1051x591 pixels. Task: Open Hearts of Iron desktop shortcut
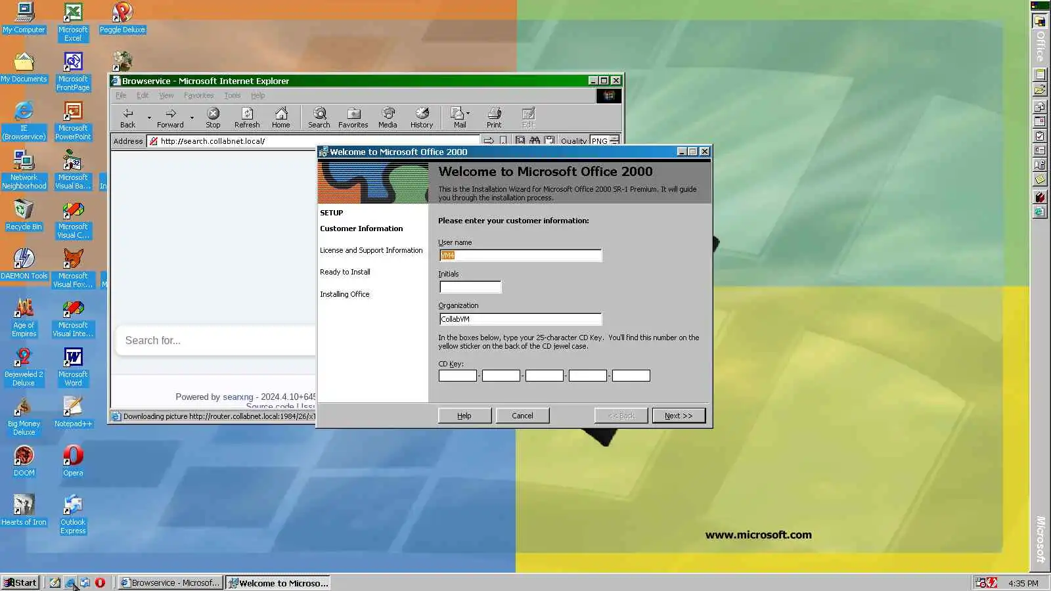click(x=24, y=510)
